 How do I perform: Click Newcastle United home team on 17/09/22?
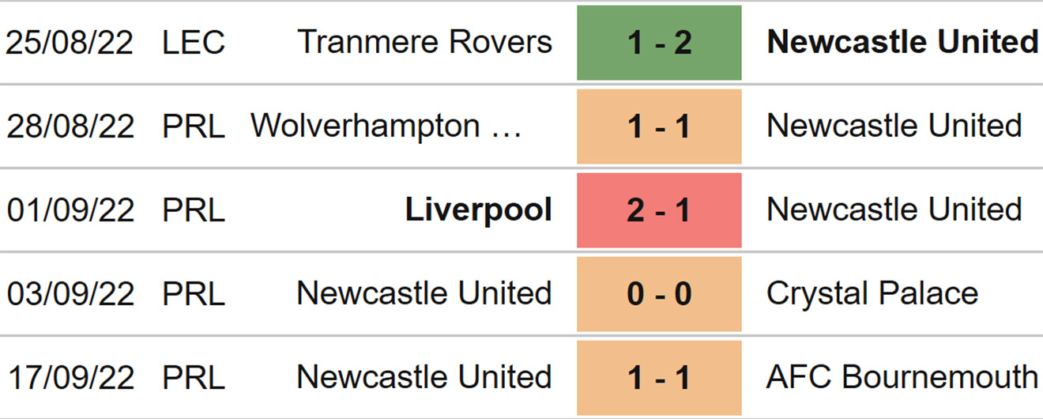point(424,378)
